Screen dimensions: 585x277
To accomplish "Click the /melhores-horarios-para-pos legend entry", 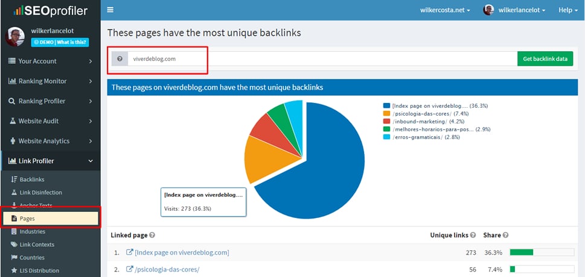I will point(437,129).
